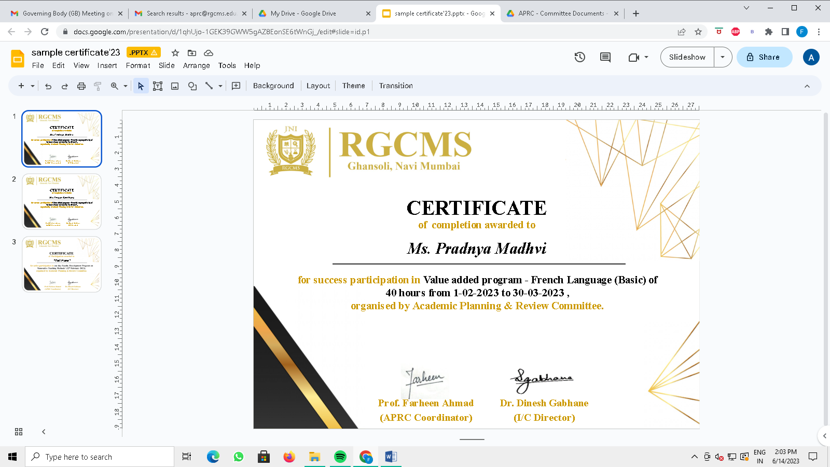Click the Insert image icon
The image size is (830, 467).
(175, 86)
